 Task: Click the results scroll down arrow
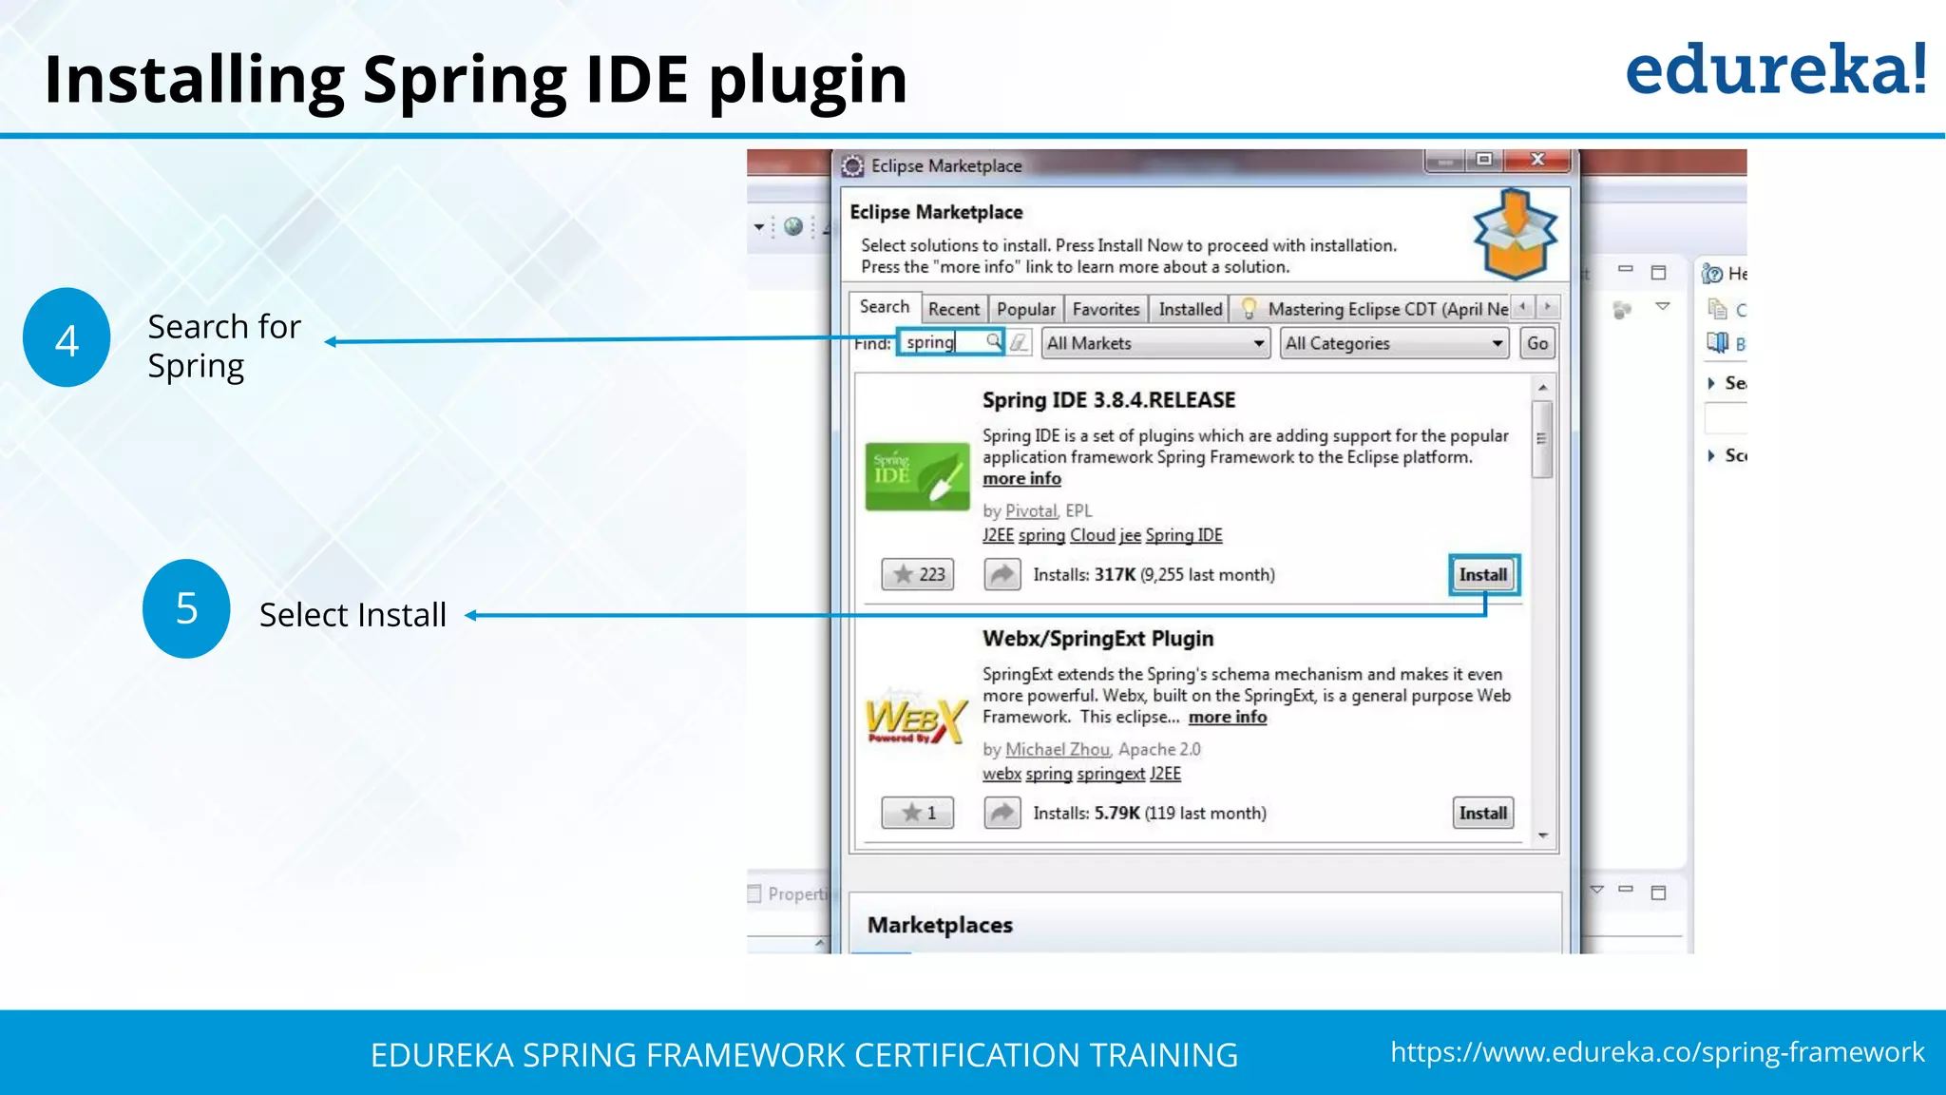(x=1542, y=836)
